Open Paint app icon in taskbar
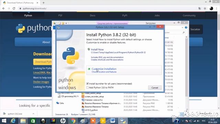The image size is (220, 124). pos(83,121)
